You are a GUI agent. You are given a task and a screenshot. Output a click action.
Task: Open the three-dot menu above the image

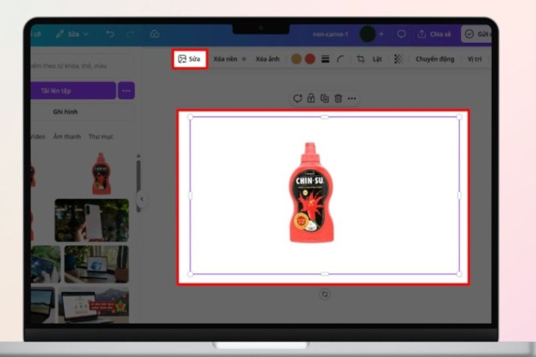click(x=352, y=98)
